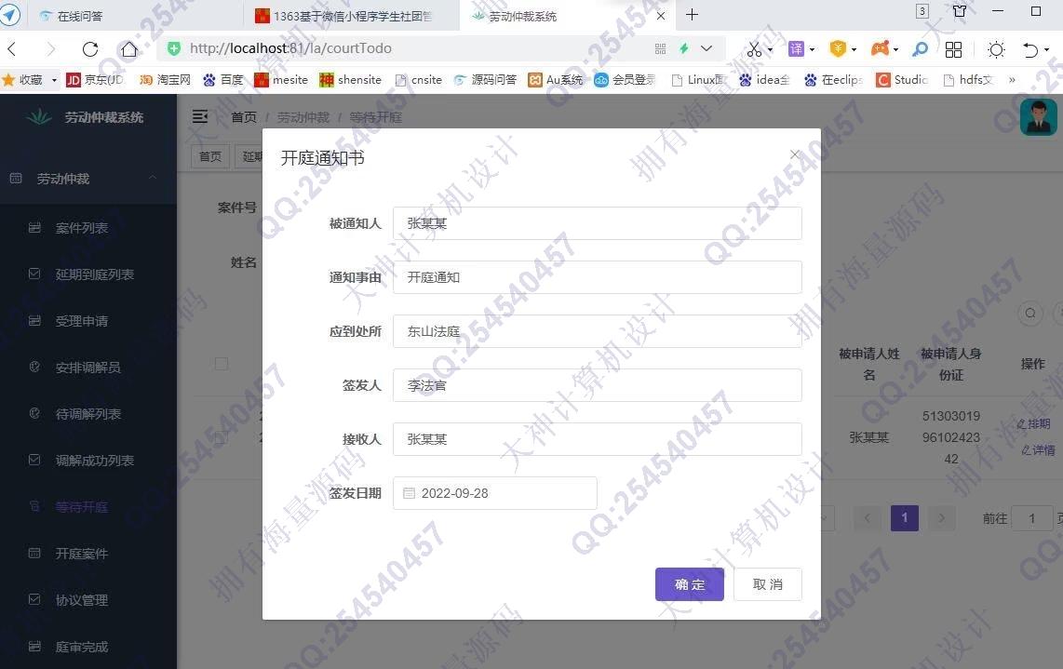Switch to the 在线问答 browser tab
Screen dimensions: 1063x669
[80, 16]
